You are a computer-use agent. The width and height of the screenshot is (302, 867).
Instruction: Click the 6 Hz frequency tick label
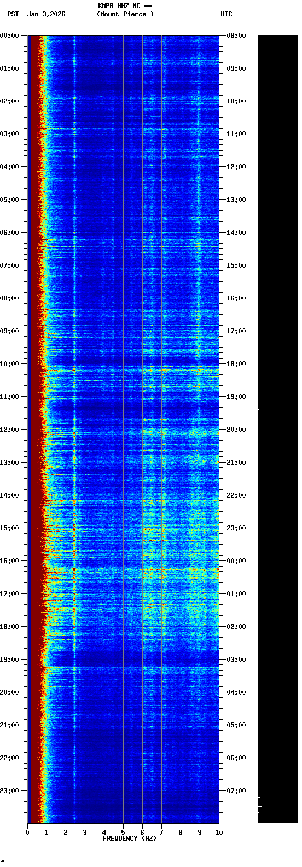[142, 833]
